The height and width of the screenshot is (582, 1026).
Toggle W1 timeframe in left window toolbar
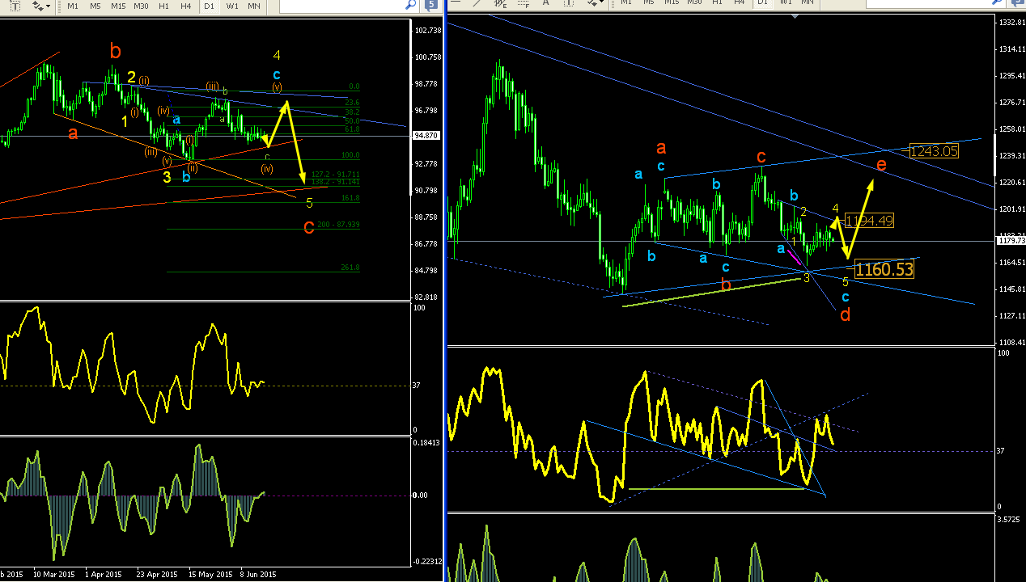232,6
